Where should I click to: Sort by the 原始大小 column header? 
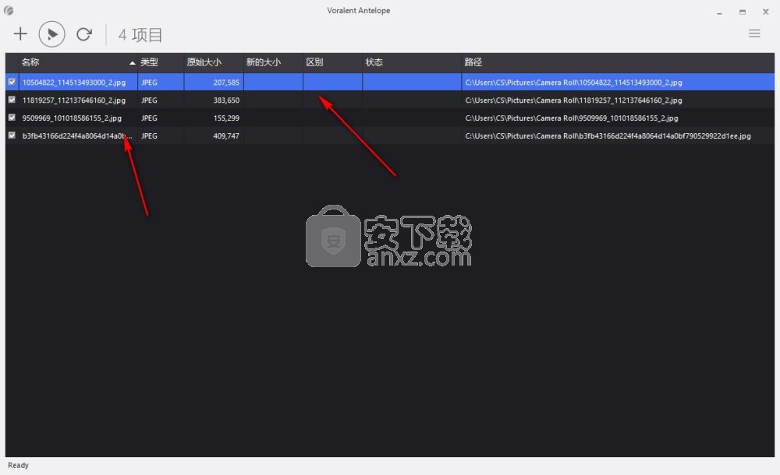(x=214, y=62)
